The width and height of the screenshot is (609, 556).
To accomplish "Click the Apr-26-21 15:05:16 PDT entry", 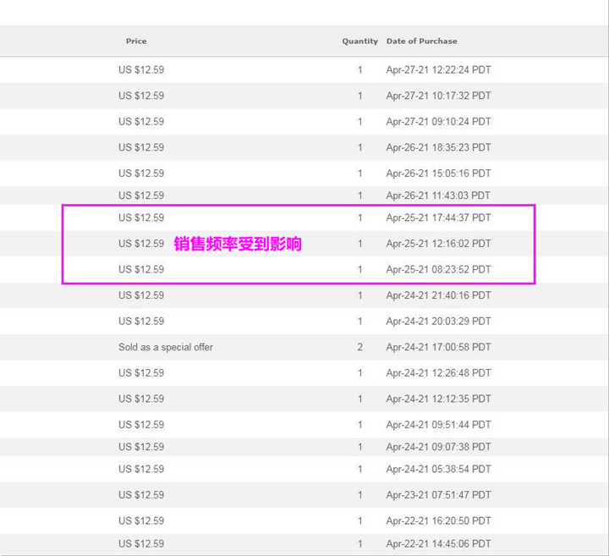I will pyautogui.click(x=438, y=173).
